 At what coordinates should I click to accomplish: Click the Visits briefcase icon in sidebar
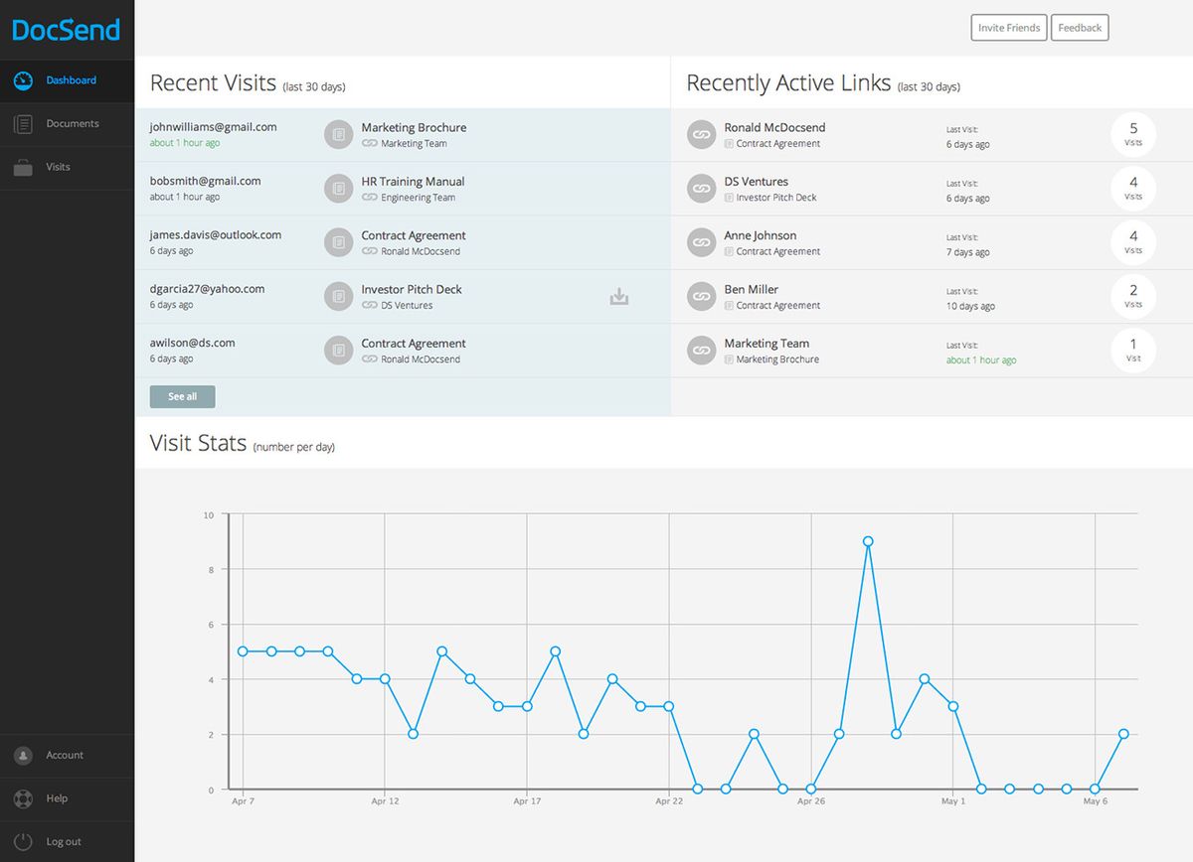[x=24, y=168]
